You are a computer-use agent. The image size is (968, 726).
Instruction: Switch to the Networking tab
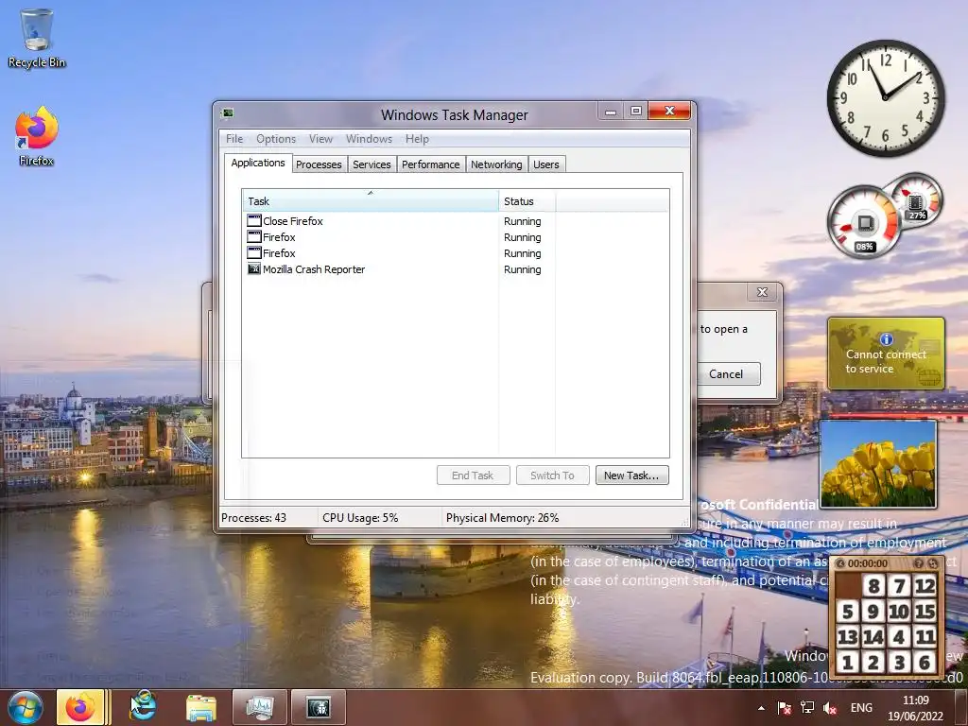[x=496, y=164]
